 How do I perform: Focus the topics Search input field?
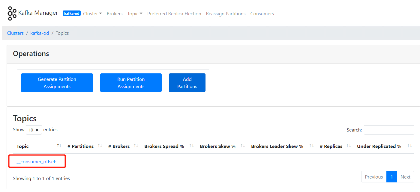pos(389,130)
